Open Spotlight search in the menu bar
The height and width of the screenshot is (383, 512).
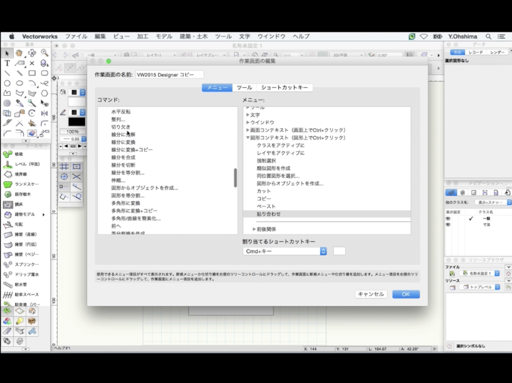488,37
